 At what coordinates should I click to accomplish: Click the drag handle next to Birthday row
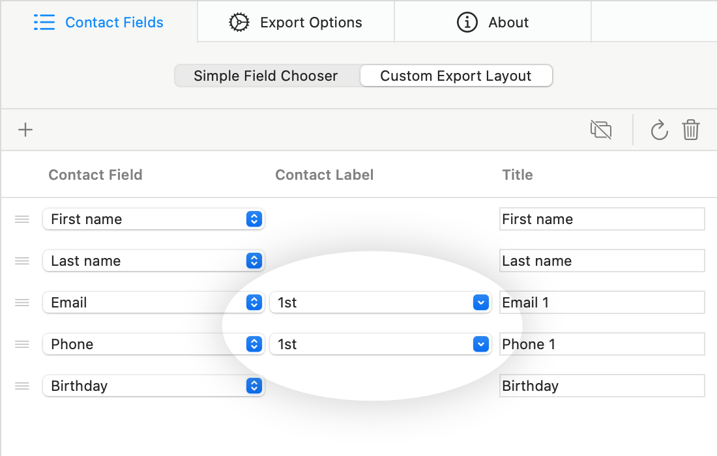22,386
